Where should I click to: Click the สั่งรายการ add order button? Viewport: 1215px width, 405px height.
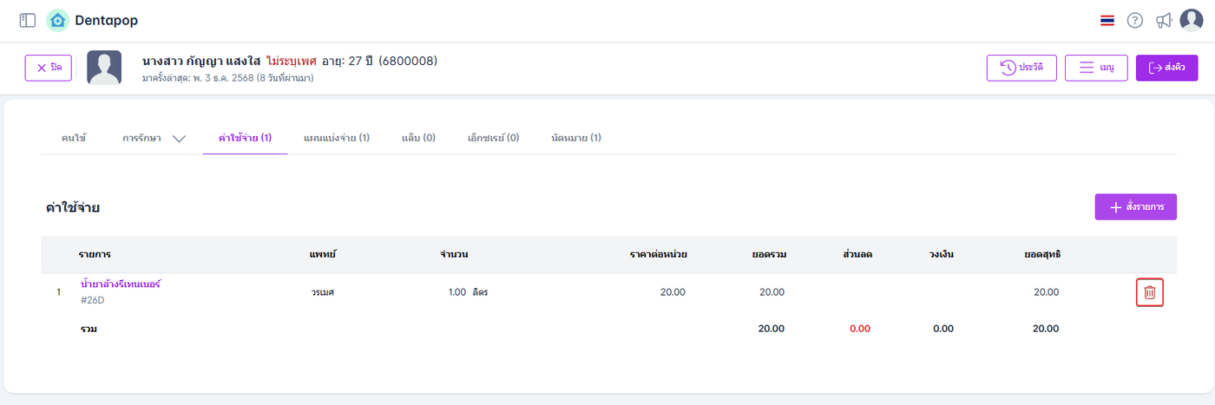[1135, 207]
